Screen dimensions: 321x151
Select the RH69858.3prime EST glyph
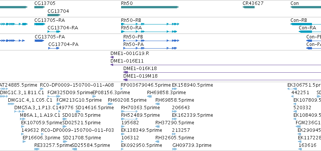click(x=149, y=96)
